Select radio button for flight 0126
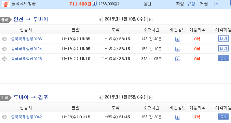231x123 pixels. point(4,59)
